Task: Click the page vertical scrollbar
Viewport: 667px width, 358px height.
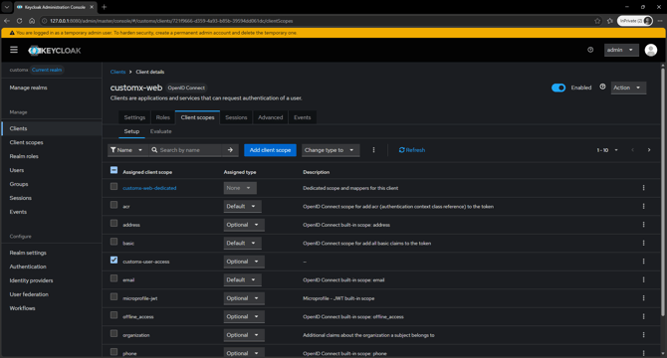Action: (663, 191)
